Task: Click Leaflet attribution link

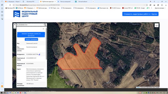Action: 138,87
